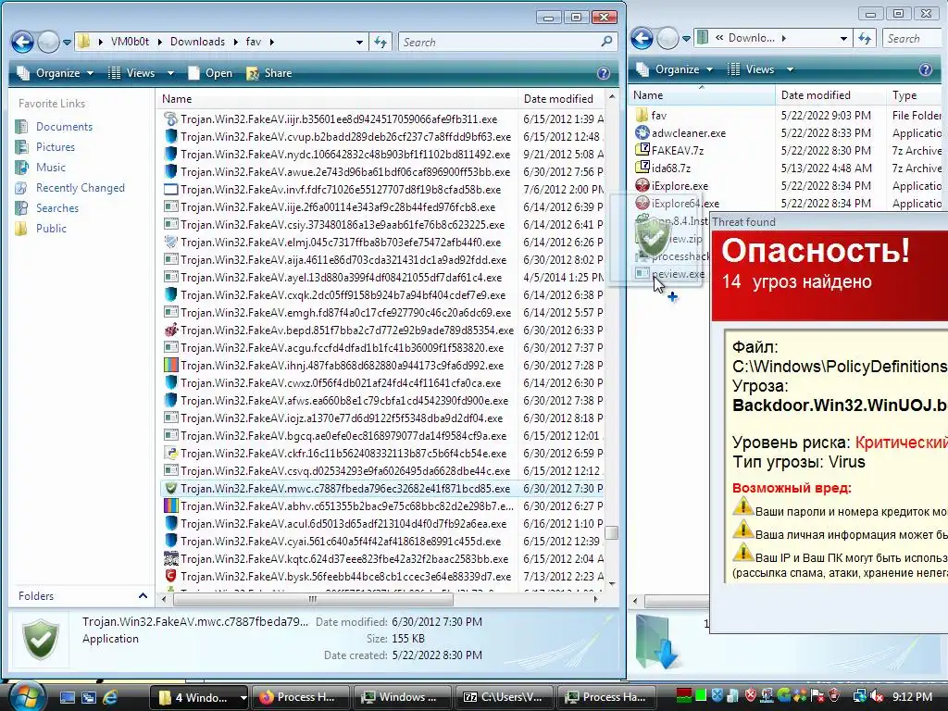Open the Organize menu in fav window
948x711 pixels.
pos(55,73)
